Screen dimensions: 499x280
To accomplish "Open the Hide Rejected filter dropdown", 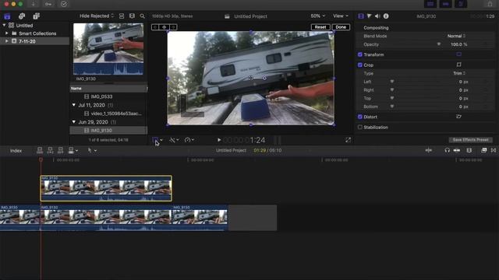I will (x=97, y=16).
